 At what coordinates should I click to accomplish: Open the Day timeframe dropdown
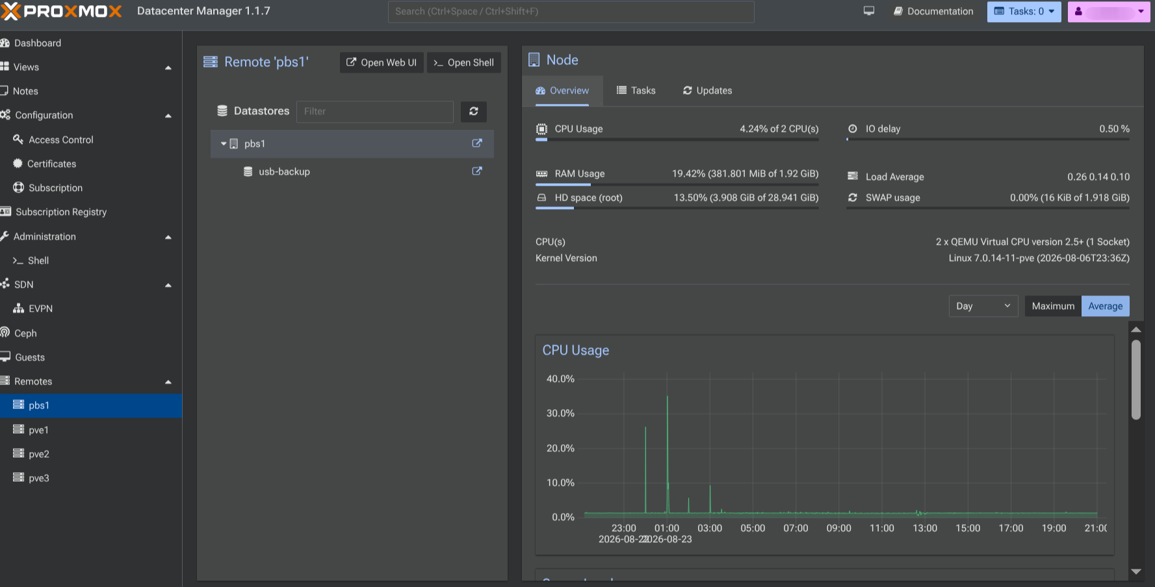[x=983, y=306]
